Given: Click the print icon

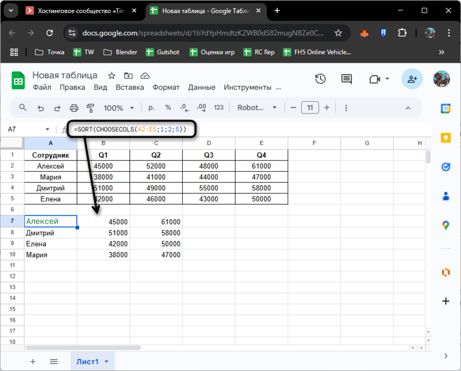Looking at the screenshot, I should pyautogui.click(x=74, y=108).
